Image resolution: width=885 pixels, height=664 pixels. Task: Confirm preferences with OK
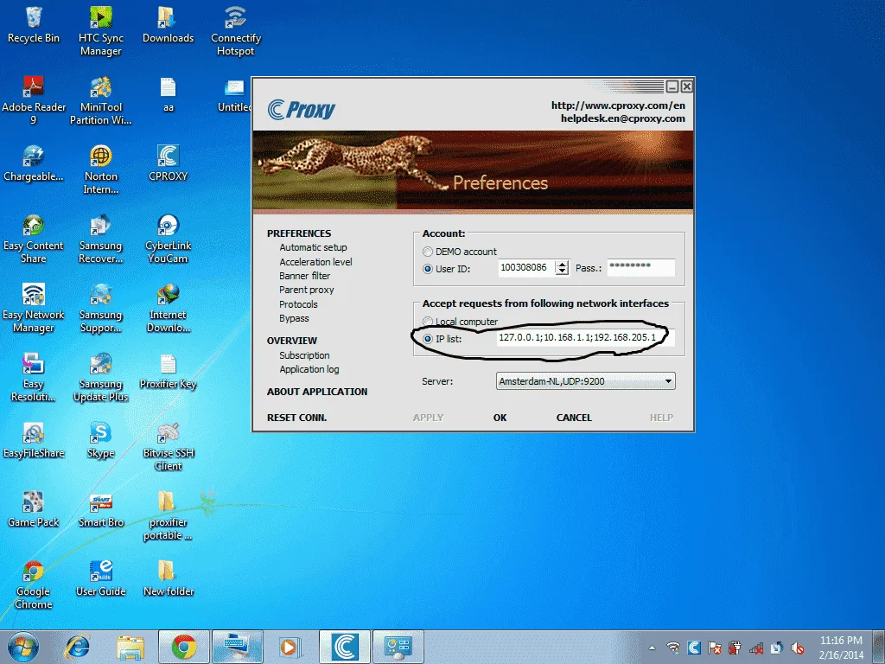(x=500, y=418)
